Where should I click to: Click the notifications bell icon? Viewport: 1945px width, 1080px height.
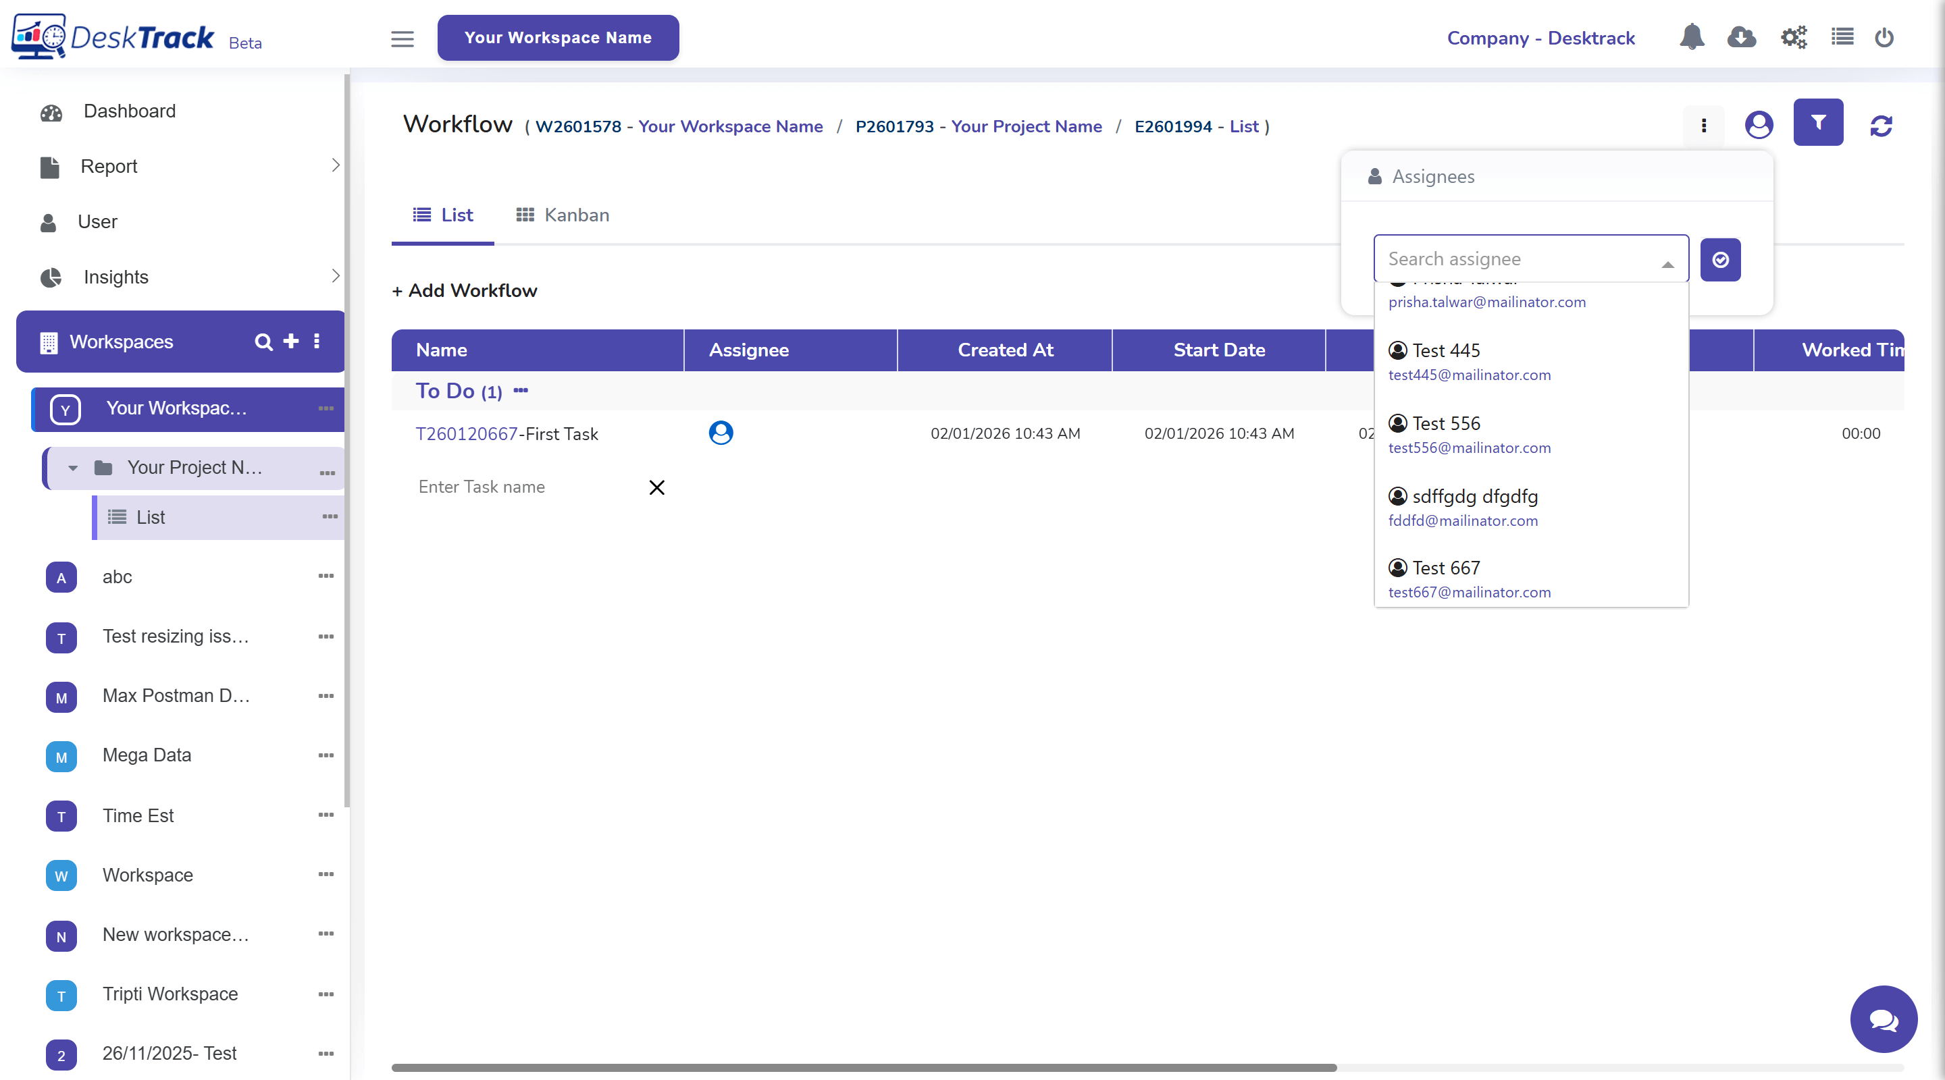(1691, 37)
